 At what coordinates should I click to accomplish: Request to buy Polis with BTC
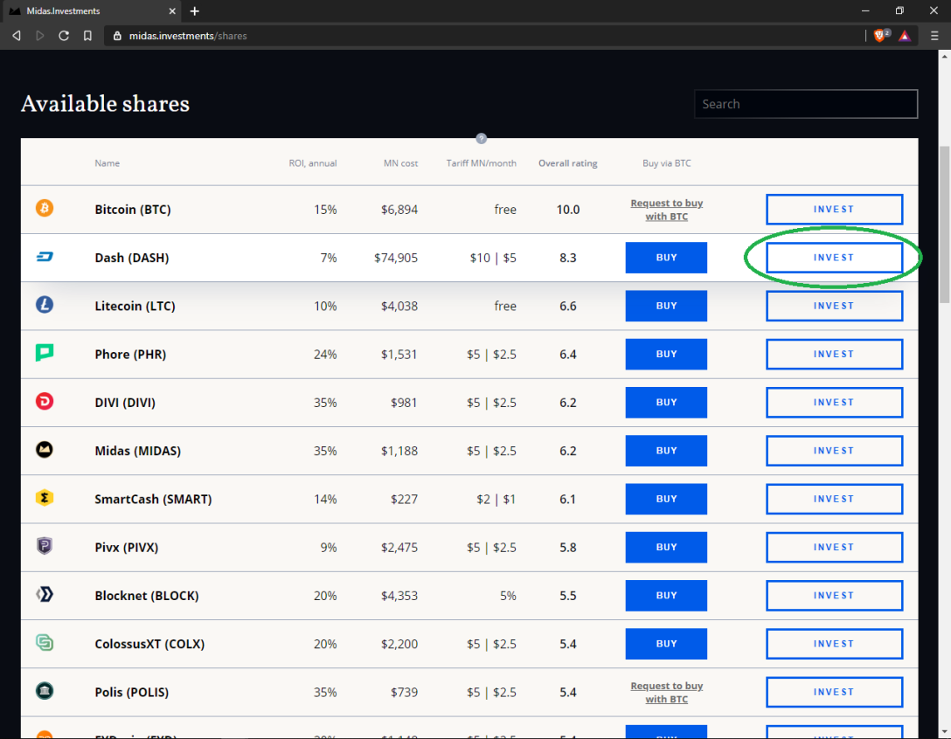pyautogui.click(x=667, y=693)
